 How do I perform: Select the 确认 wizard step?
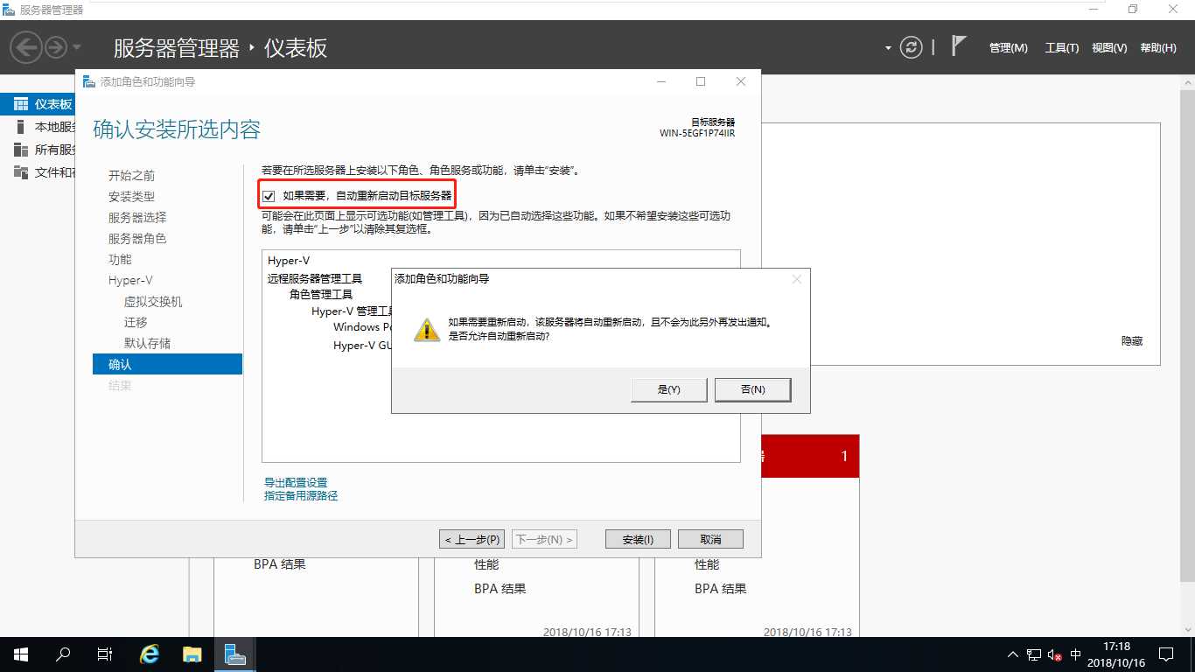tap(167, 364)
